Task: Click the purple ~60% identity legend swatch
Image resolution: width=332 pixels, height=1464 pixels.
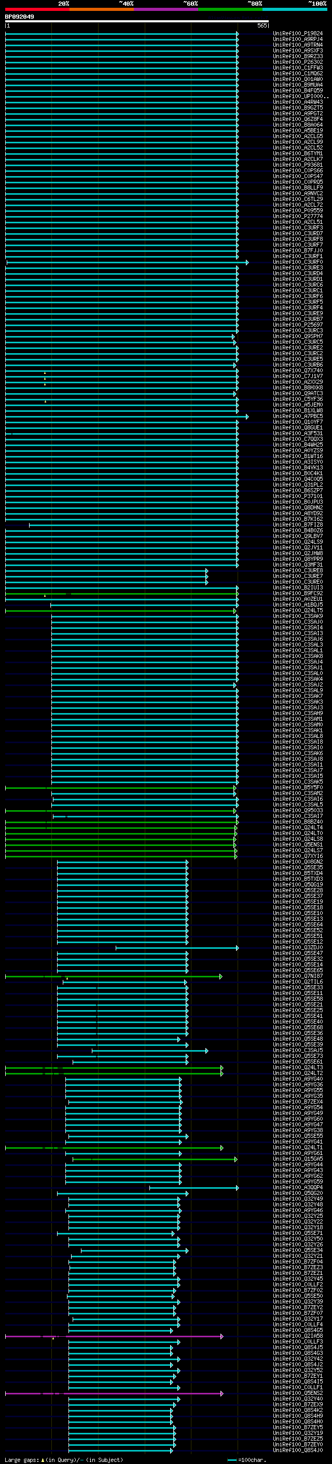Action: pos(167,10)
